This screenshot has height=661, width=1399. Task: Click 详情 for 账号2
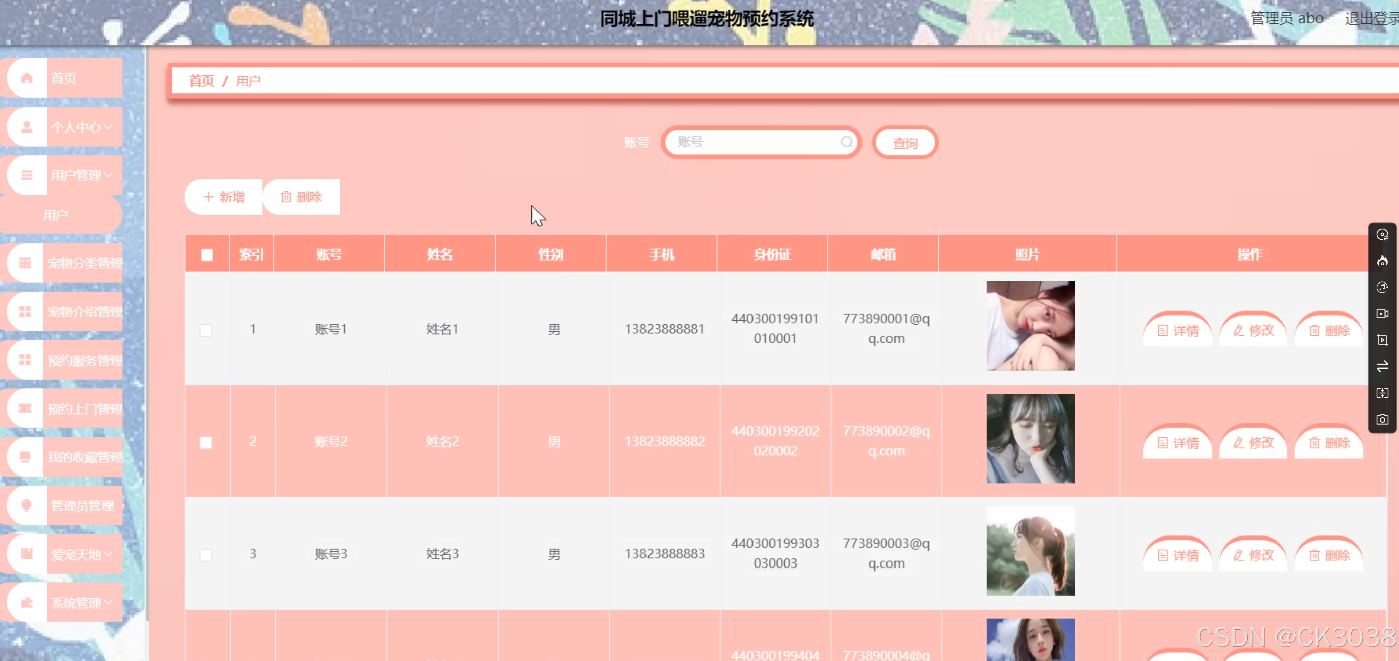coord(1177,442)
